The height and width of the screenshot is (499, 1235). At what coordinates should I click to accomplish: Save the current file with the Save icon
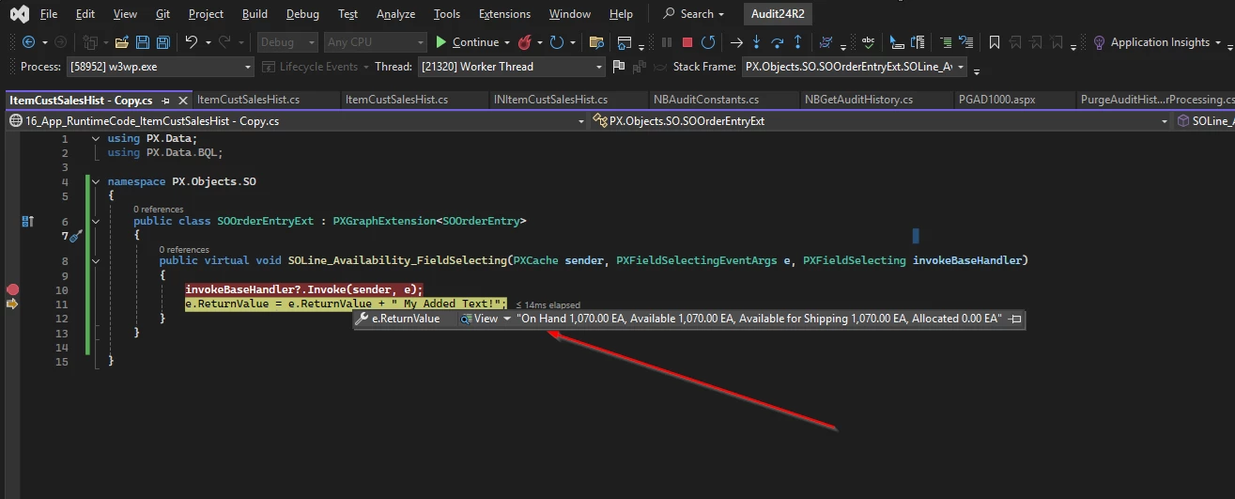(143, 42)
